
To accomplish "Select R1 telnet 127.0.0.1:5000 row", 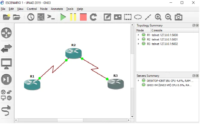I will [x=167, y=35].
